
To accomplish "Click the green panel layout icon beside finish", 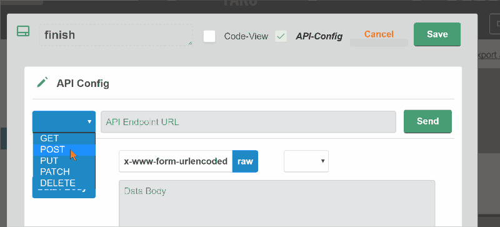I will [x=23, y=31].
